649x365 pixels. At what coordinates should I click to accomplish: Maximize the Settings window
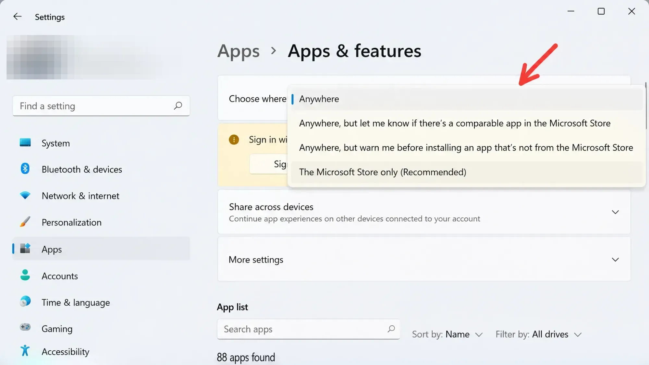click(x=601, y=11)
